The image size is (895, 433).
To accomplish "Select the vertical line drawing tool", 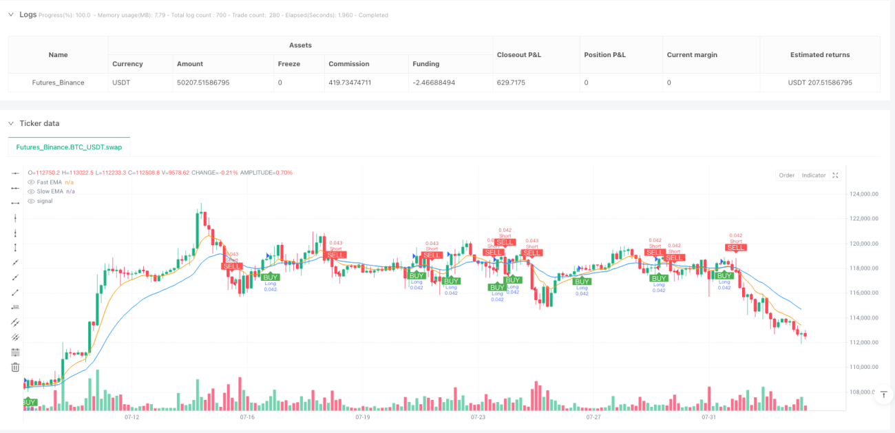I will click(x=15, y=218).
